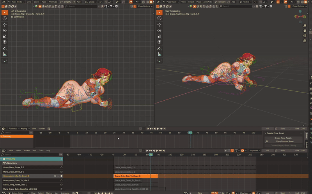Click the pan hand icon in right viewport
The height and width of the screenshot is (194, 312).
(x=305, y=31)
